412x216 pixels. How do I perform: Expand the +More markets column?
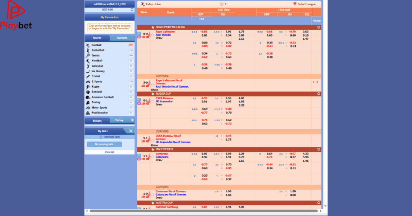coord(316,21)
